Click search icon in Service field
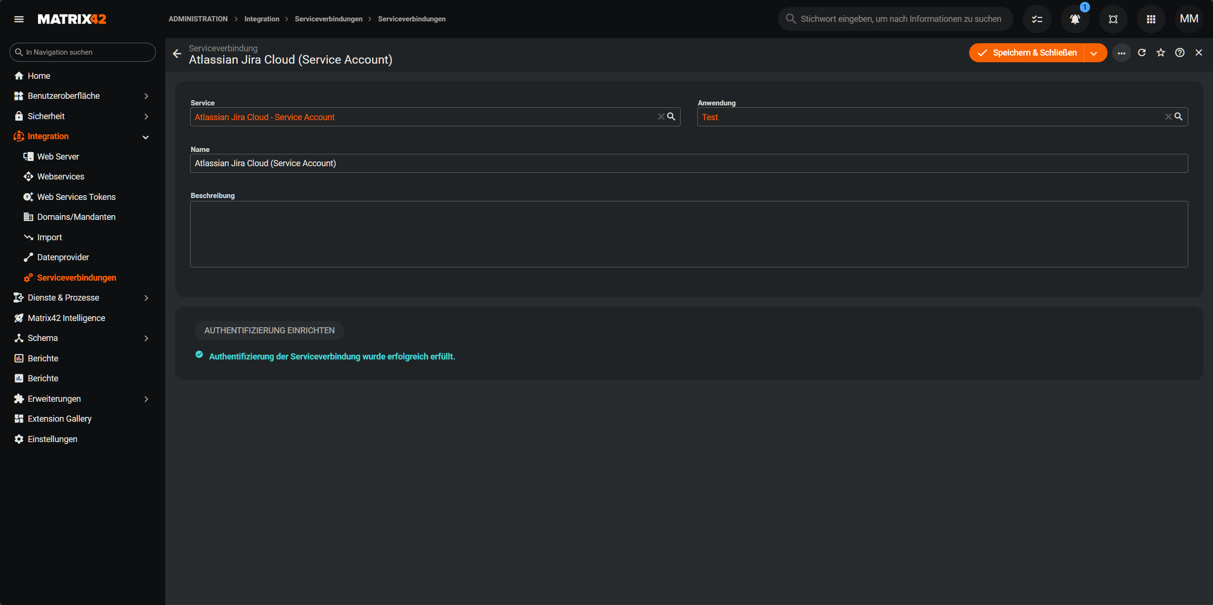The image size is (1213, 605). (671, 116)
